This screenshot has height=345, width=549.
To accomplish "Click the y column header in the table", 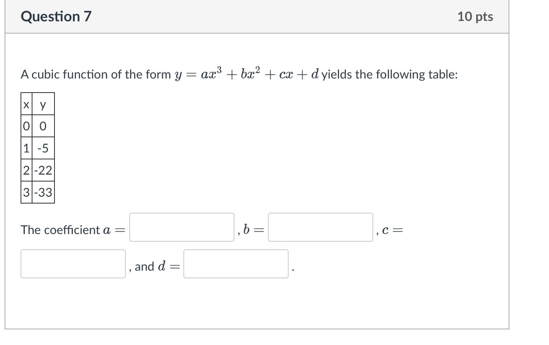I will pos(43,104).
